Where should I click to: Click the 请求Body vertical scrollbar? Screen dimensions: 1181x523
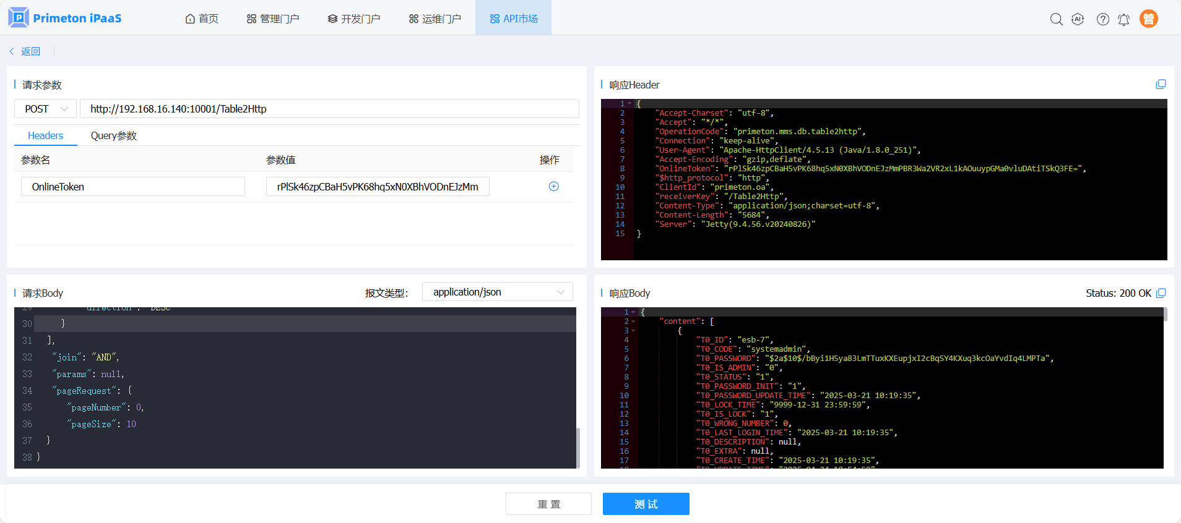(578, 446)
